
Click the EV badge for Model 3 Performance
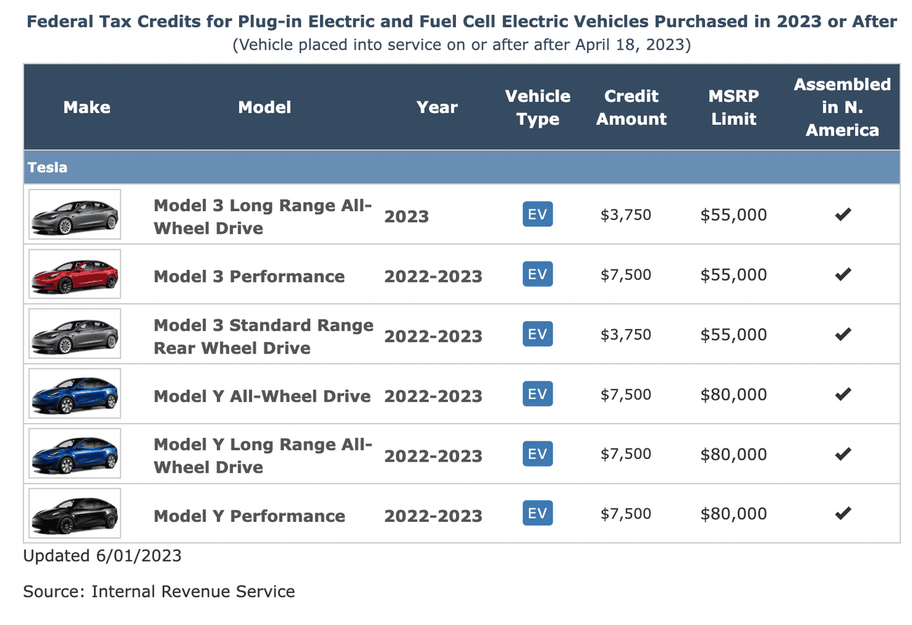537,274
